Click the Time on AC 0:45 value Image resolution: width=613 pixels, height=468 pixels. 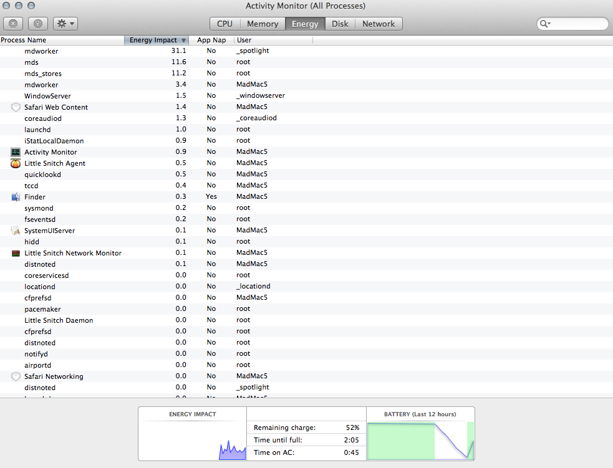point(352,452)
